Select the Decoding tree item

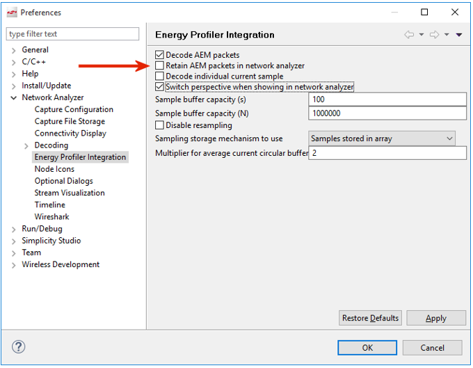pos(51,145)
